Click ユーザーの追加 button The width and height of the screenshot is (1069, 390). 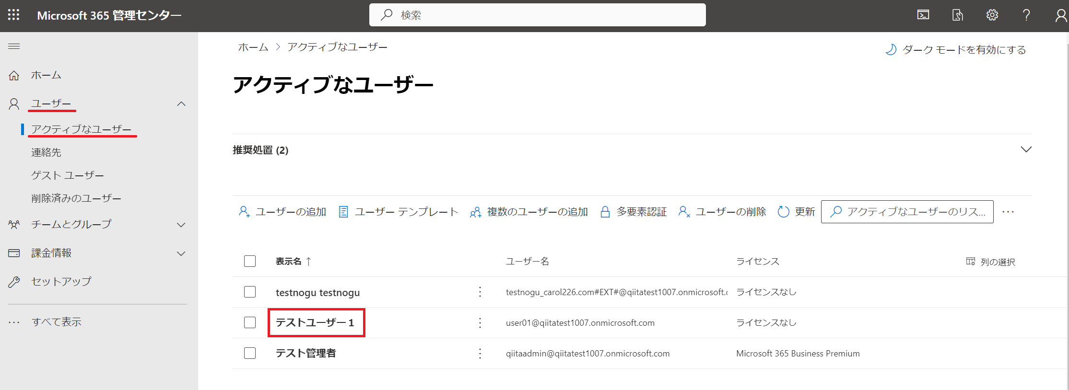click(x=282, y=212)
